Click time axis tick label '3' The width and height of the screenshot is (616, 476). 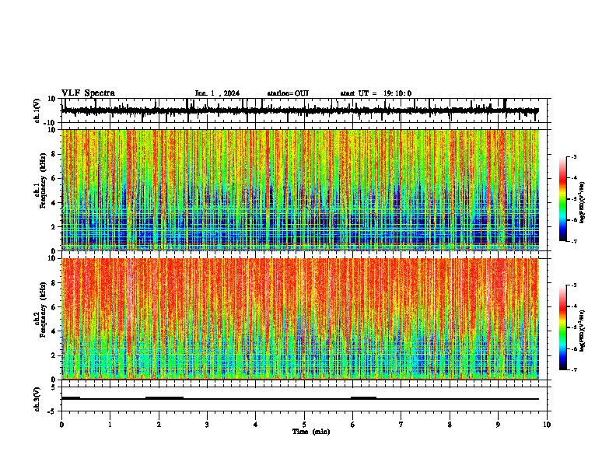(x=207, y=425)
